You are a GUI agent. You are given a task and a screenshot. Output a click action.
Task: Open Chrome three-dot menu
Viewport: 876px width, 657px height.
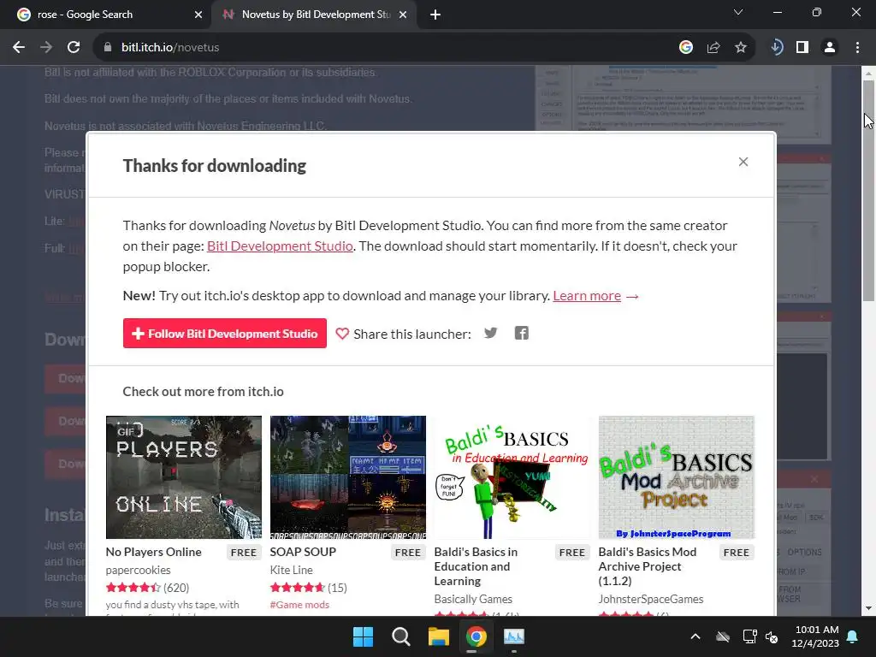coord(857,48)
